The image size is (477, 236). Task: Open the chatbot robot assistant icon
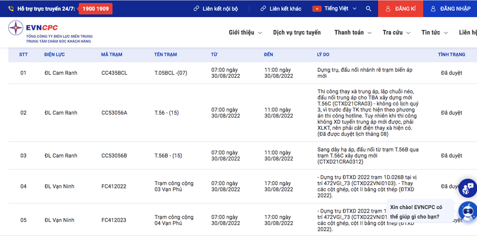467,211
